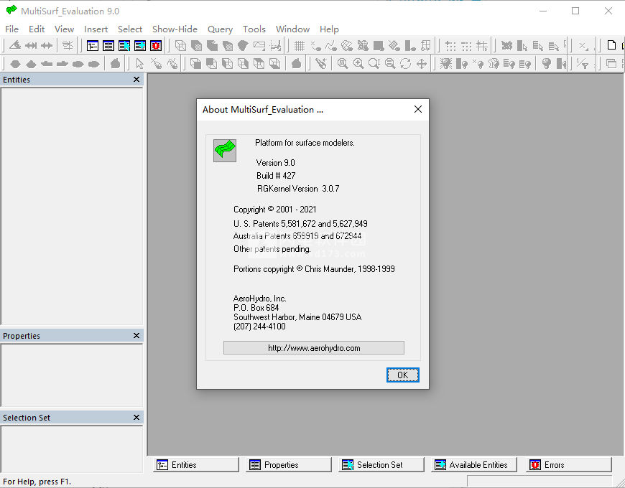The image size is (625, 488).
Task: Click the wireframe cube display icon
Action: coord(180,46)
